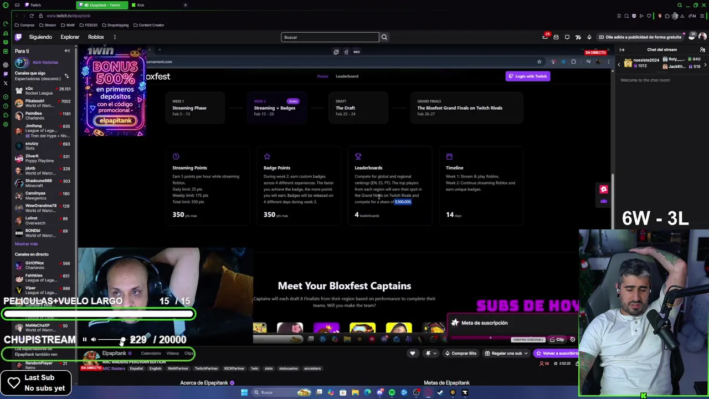The image size is (709, 399).
Task: Open the Stream bookmarks folder
Action: [x=48, y=25]
